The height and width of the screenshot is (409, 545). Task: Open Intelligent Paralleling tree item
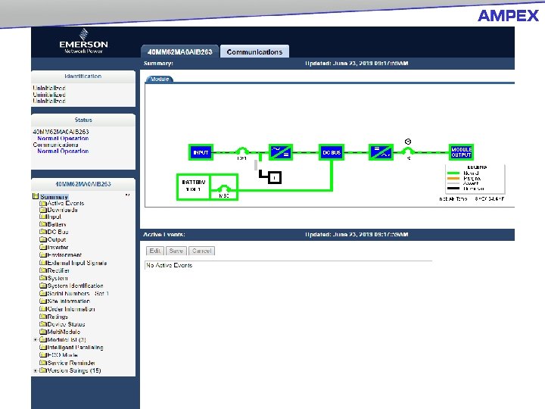[x=75, y=348]
